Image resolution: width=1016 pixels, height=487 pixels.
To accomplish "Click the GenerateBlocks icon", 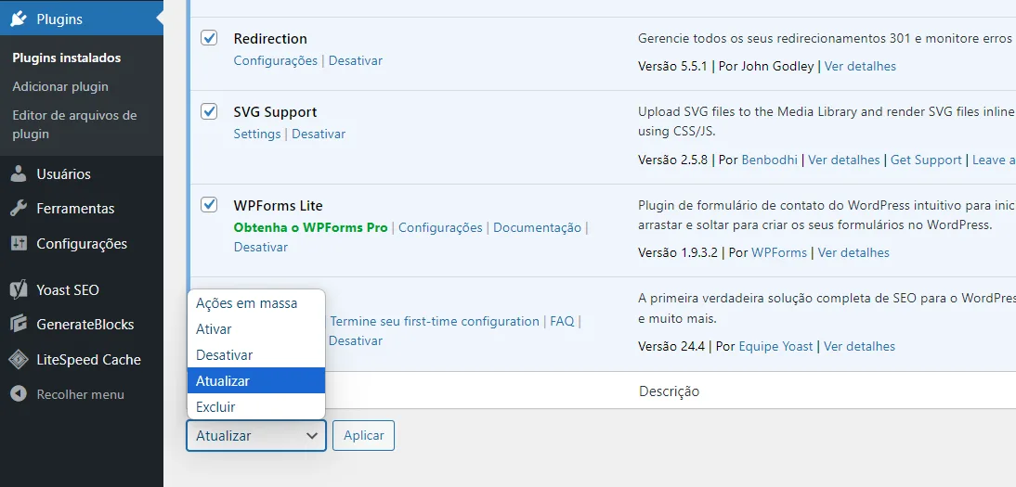I will [19, 325].
